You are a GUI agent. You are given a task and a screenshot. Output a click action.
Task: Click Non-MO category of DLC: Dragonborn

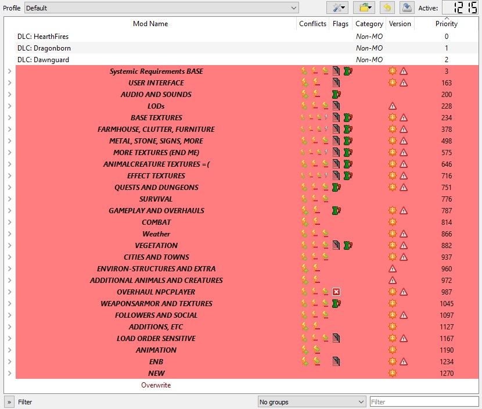[x=369, y=48]
